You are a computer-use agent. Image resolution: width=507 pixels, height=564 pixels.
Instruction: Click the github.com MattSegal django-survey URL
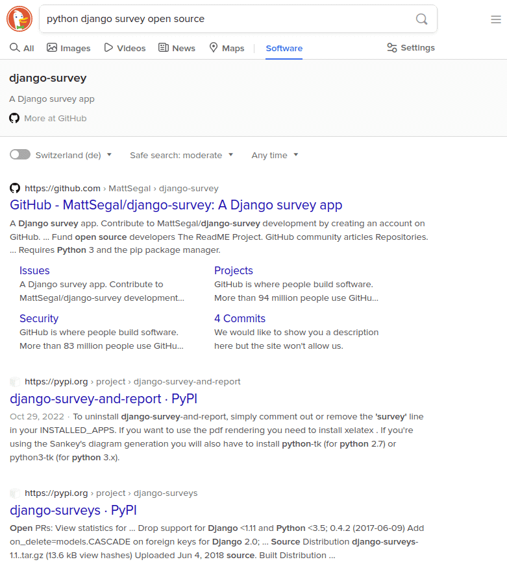coord(121,188)
